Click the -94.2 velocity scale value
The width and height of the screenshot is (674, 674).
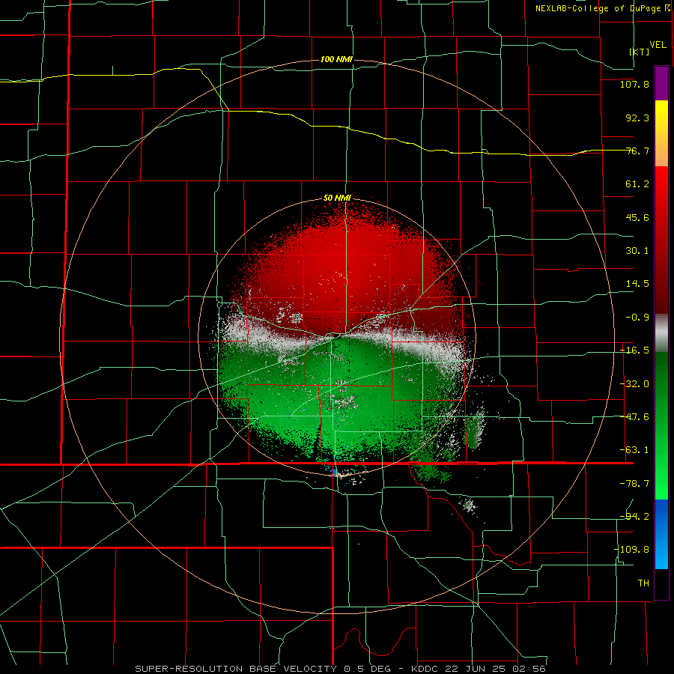[x=634, y=517]
